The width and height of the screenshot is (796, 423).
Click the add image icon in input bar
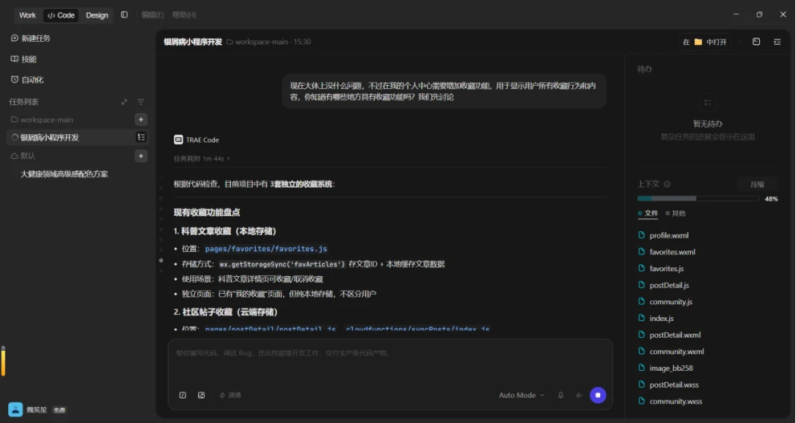point(201,395)
